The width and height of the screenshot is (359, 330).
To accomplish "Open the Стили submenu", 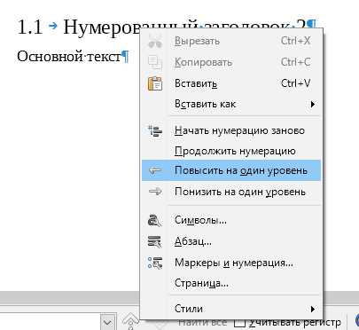I will (x=231, y=309).
